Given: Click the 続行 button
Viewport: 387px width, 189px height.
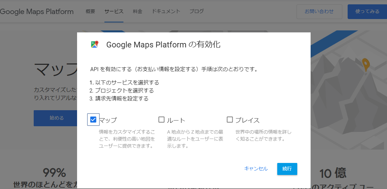Looking at the screenshot, I should click(287, 169).
